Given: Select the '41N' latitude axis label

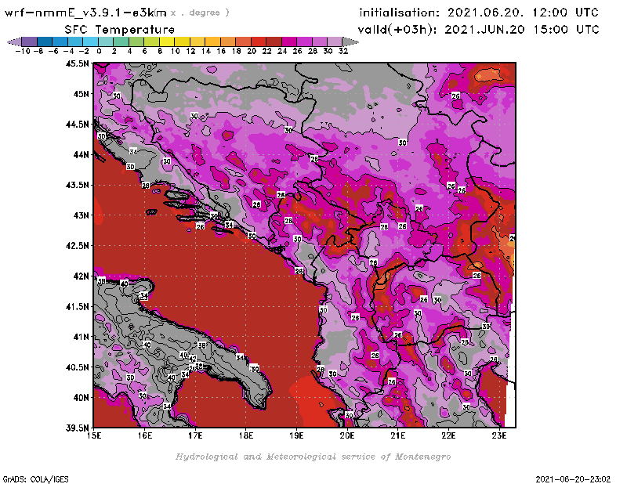Looking at the screenshot, I should point(82,337).
